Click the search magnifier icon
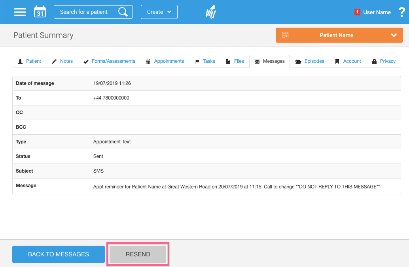 pyautogui.click(x=123, y=12)
